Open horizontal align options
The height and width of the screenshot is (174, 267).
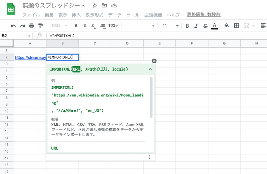click(x=263, y=26)
